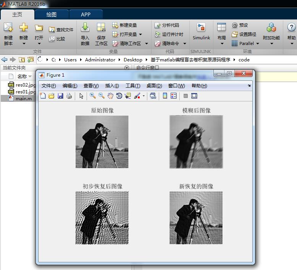
Task: Expand the brush color dropdown arrow
Action: point(144,96)
